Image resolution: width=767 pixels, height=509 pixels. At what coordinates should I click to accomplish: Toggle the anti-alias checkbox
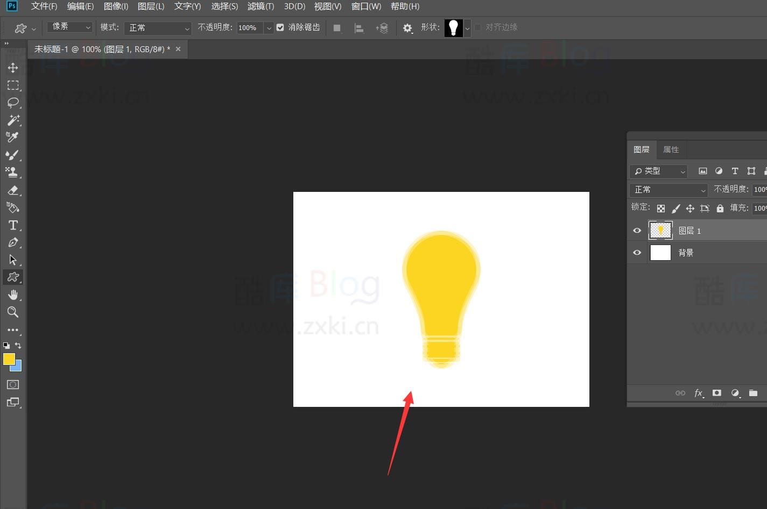(280, 27)
